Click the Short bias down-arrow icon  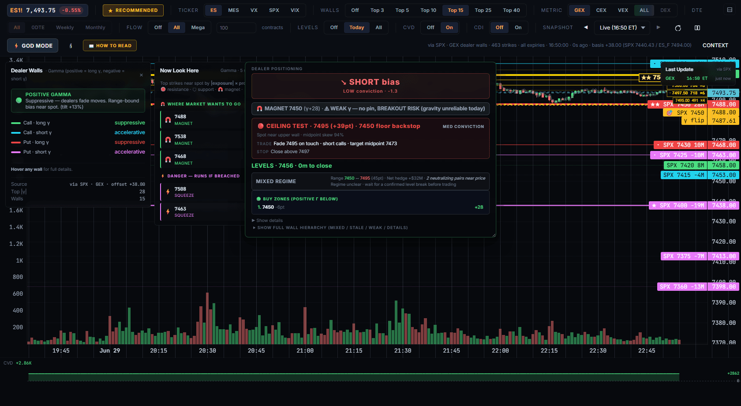tap(344, 82)
